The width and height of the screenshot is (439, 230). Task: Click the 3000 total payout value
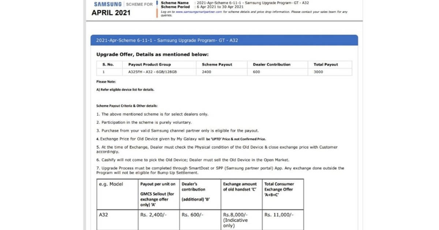click(x=318, y=72)
